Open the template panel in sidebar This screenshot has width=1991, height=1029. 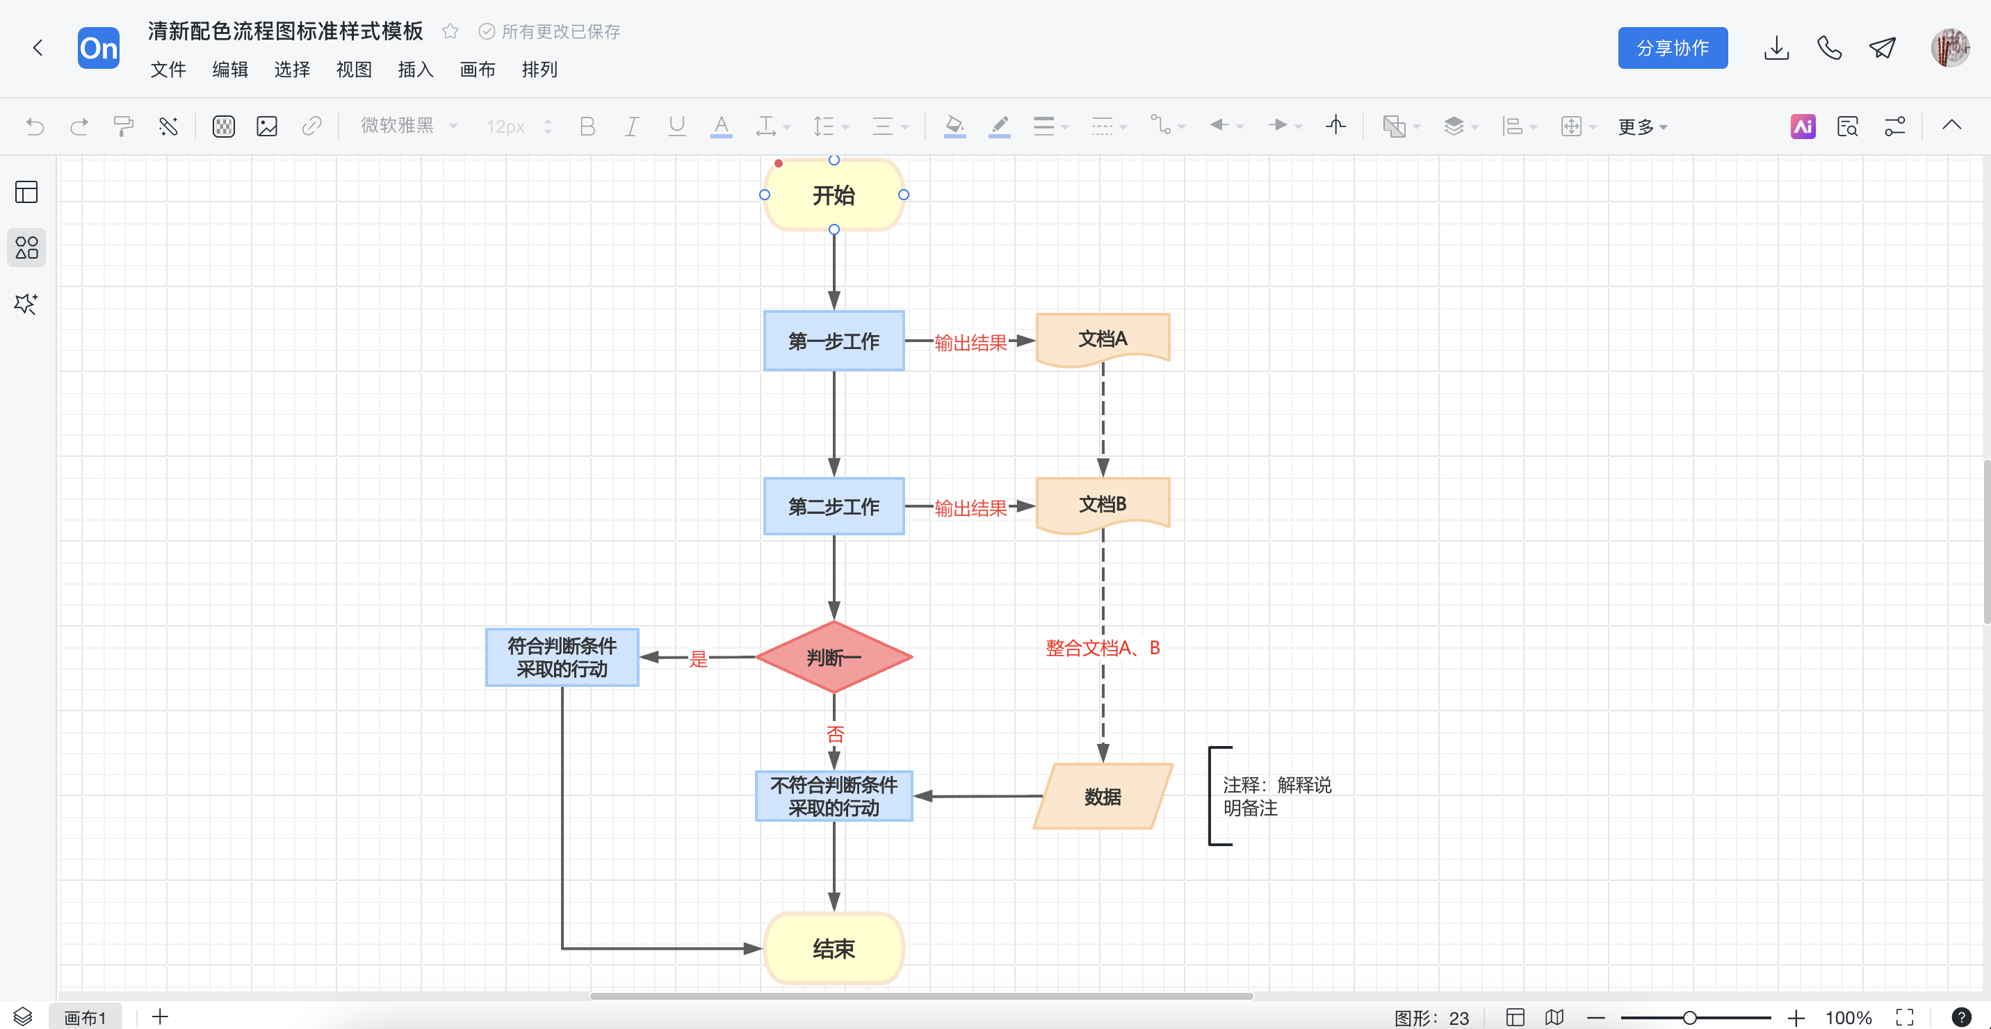click(26, 192)
